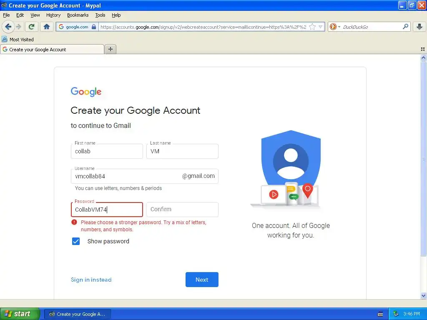Click the scrollbar down arrow
Viewport: 427px width, 320px height.
[423, 295]
